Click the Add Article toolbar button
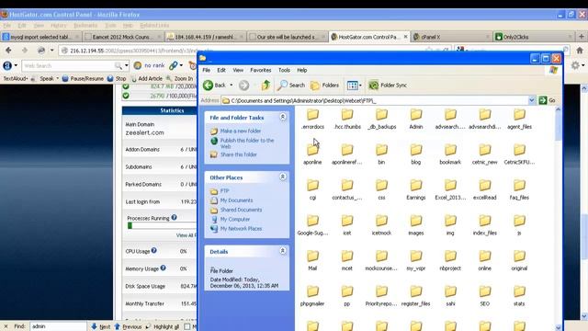The image size is (588, 331). click(x=147, y=78)
